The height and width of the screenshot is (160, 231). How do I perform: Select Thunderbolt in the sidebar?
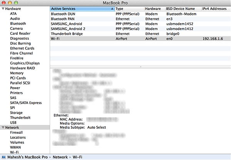coord(20,118)
